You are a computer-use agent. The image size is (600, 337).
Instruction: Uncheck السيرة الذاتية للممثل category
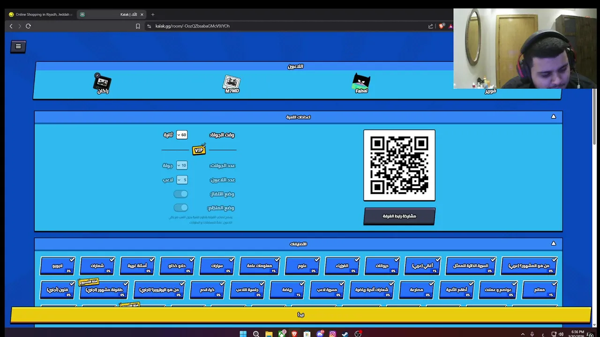tap(471, 266)
